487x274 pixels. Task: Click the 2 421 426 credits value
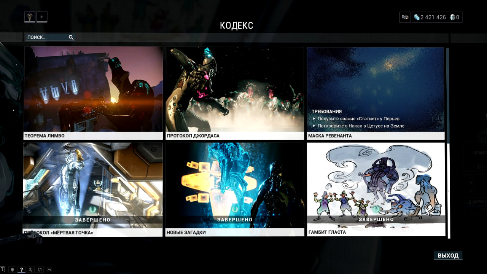tap(433, 17)
